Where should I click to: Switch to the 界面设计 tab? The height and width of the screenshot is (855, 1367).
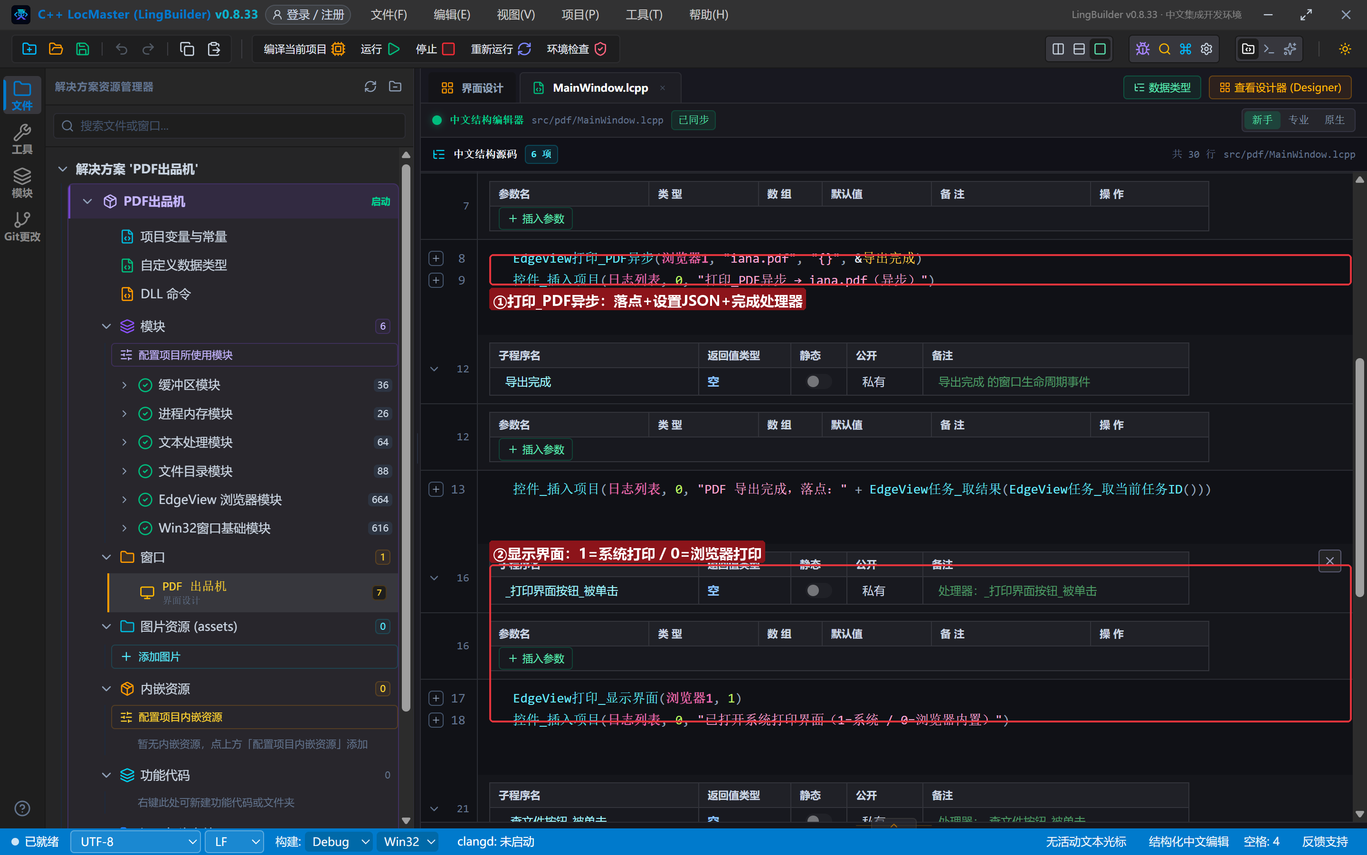pyautogui.click(x=472, y=88)
